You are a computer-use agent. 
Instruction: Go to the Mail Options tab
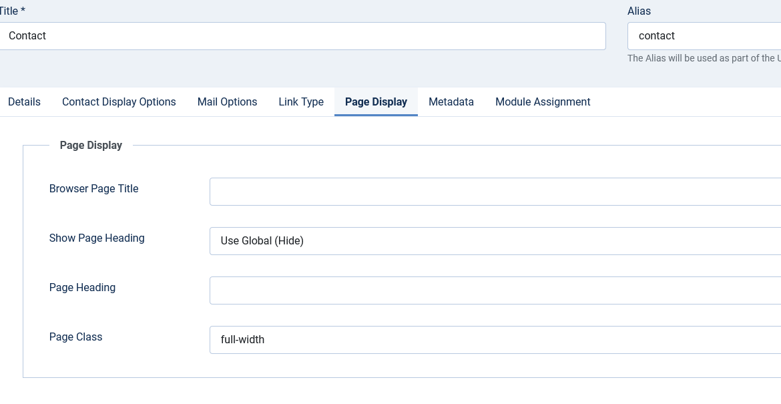click(x=227, y=102)
